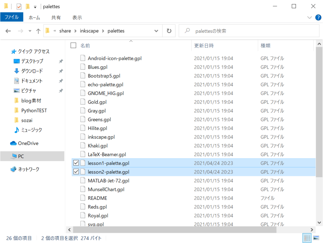Sort files by 更新日時 column
Viewport: 323px width, 243px height.
coord(204,46)
